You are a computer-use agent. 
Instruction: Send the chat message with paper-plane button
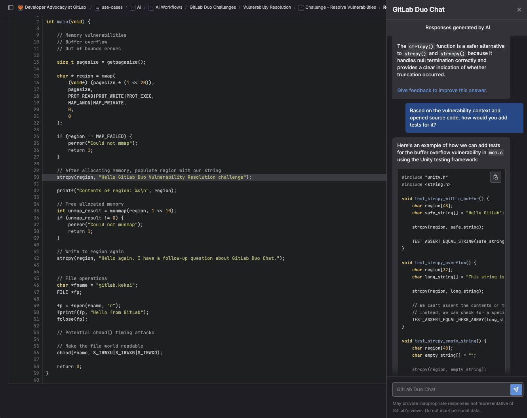tap(516, 390)
